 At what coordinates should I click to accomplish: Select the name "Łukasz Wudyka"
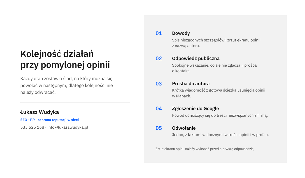40,112
